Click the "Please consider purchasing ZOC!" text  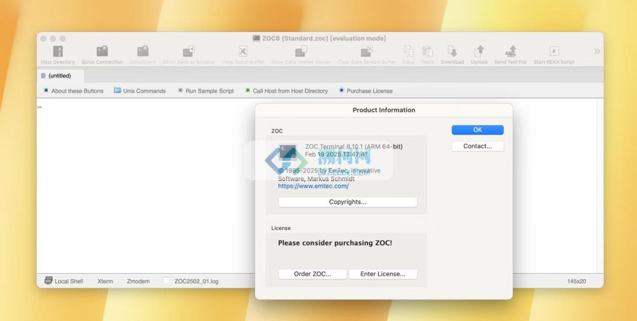click(x=335, y=243)
